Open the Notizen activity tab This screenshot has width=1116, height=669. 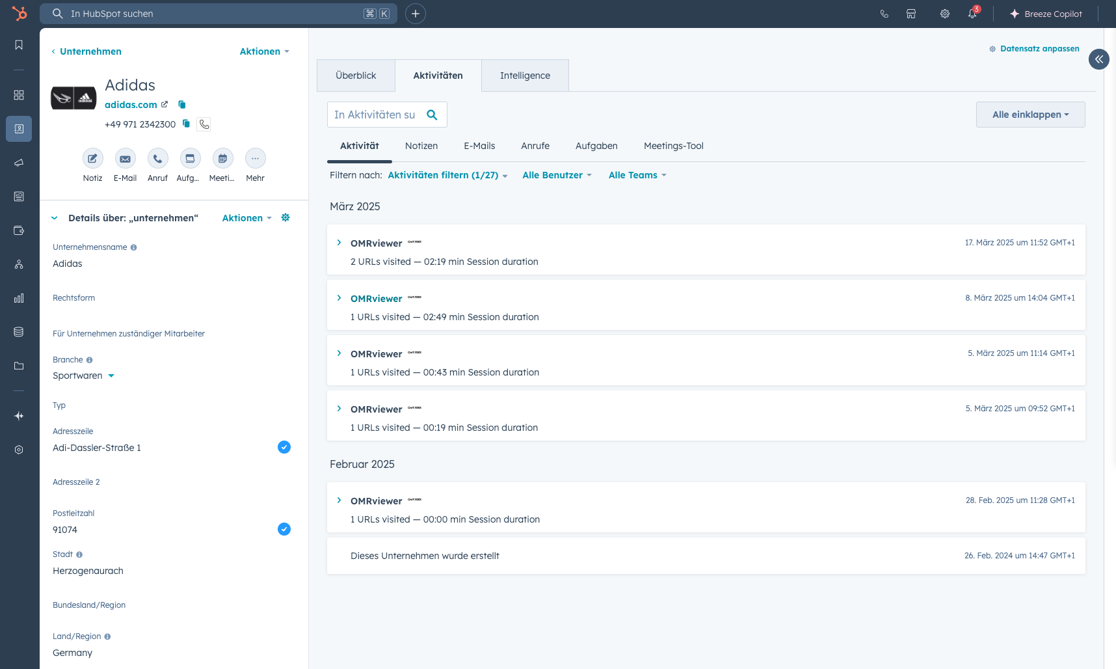click(x=421, y=146)
